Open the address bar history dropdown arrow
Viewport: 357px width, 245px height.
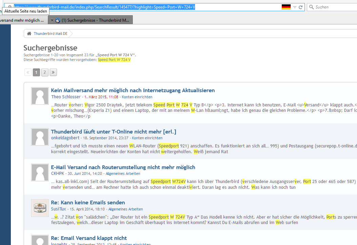tap(295, 7)
